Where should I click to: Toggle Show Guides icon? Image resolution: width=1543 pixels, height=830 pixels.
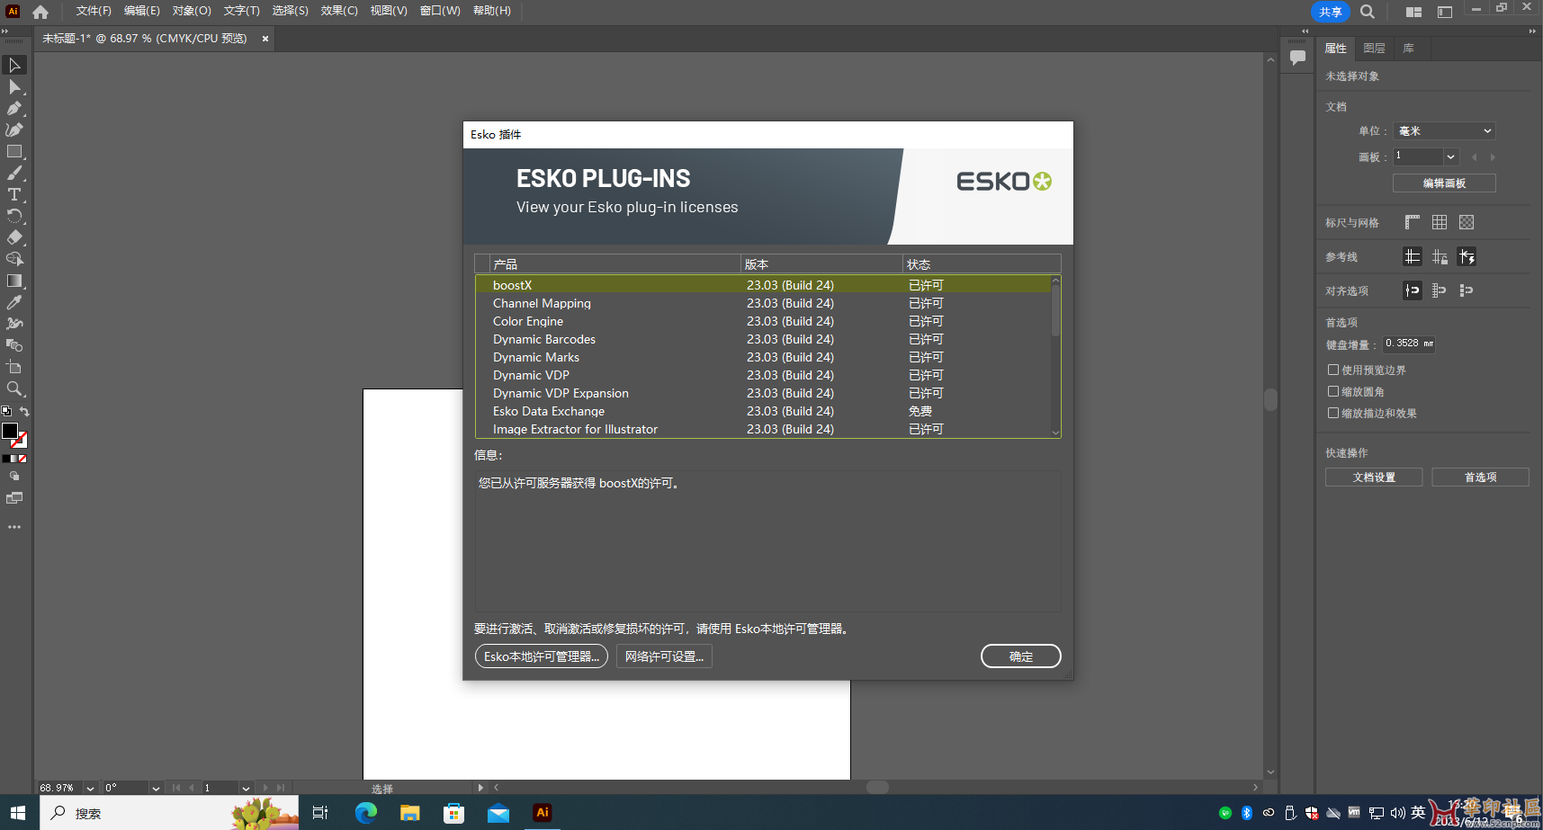click(1413, 257)
